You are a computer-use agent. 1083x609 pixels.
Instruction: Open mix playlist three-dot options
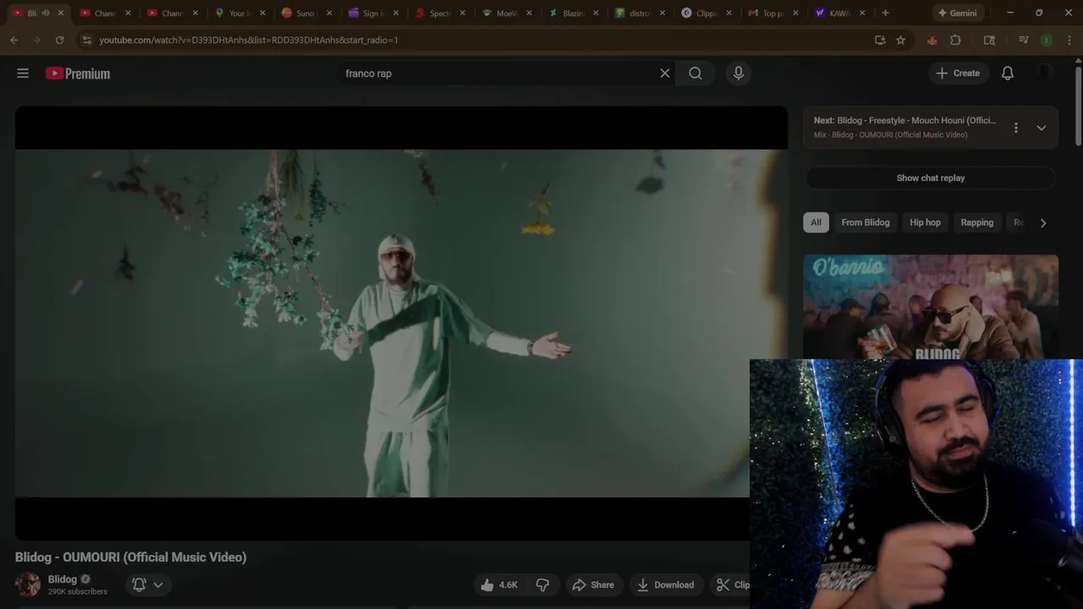coord(1016,128)
